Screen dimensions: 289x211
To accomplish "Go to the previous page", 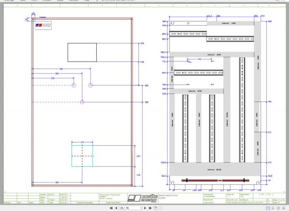I will pyautogui.click(x=116, y=208).
